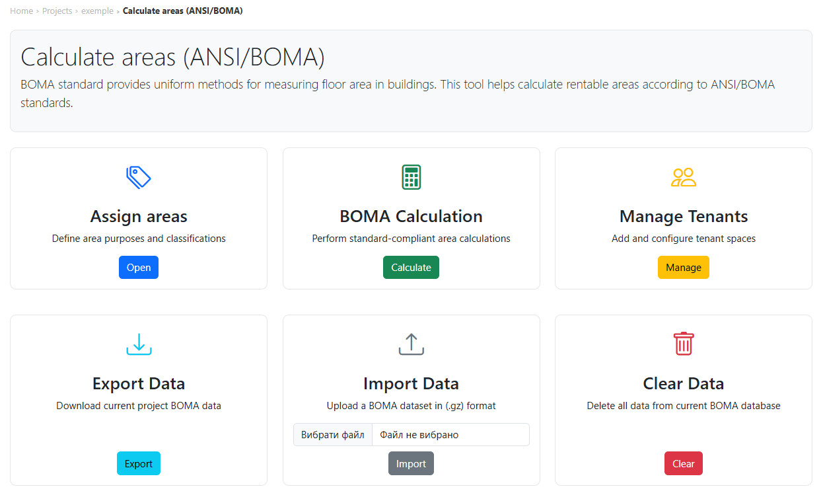Click the BOMA standard description paragraph
823x499 pixels.
pos(398,94)
